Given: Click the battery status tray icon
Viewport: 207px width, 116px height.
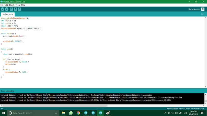Looking at the screenshot, I should pyautogui.click(x=169, y=113).
